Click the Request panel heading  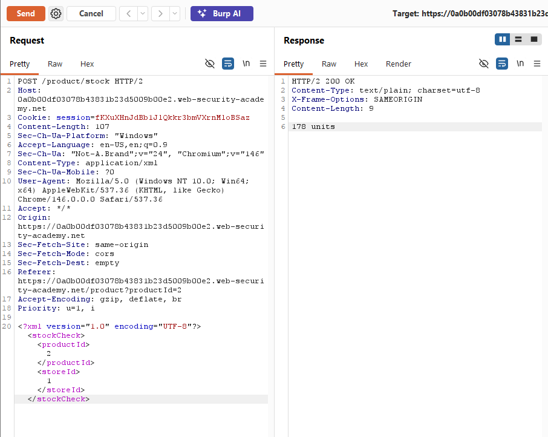pyautogui.click(x=27, y=41)
